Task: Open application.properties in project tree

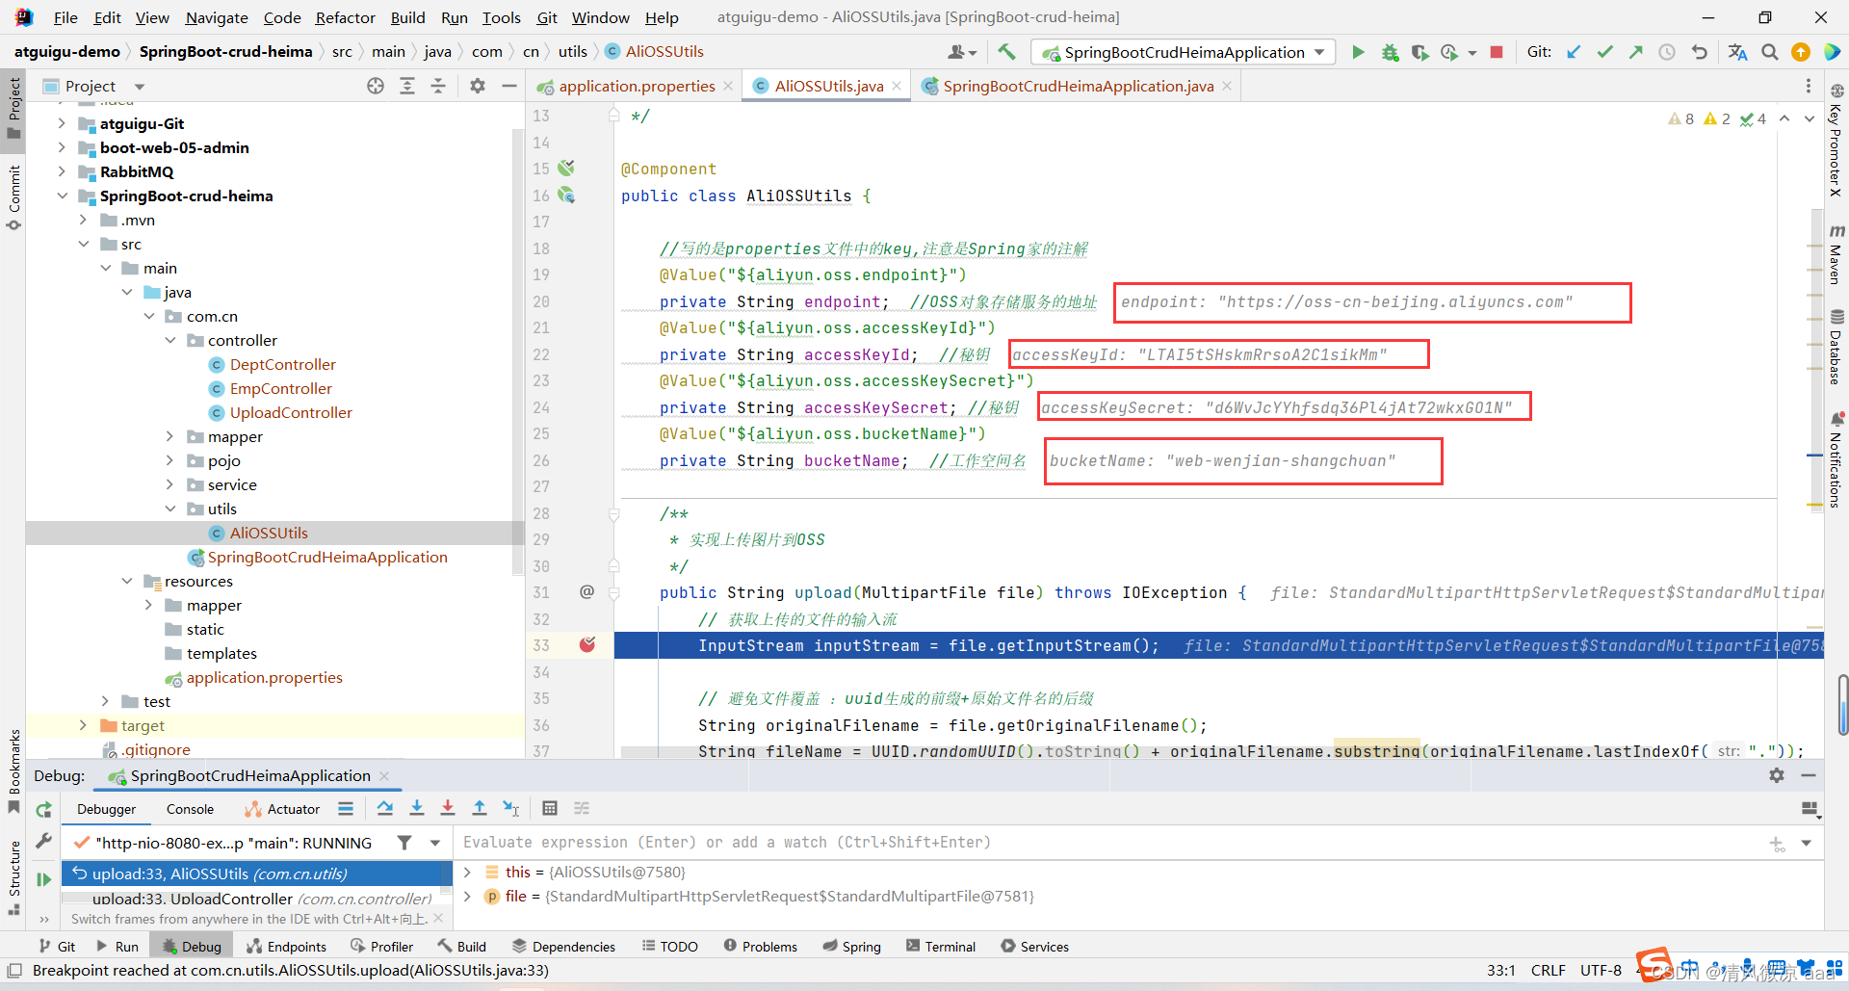Action: (x=264, y=677)
